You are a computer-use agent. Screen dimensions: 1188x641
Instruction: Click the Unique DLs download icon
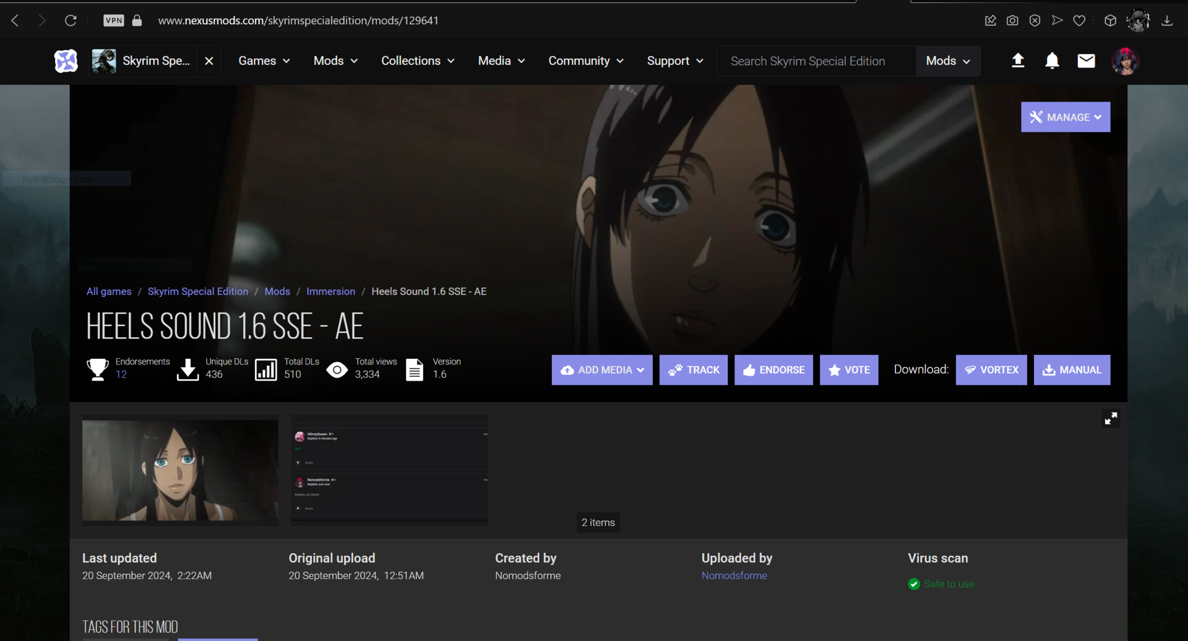pyautogui.click(x=187, y=369)
